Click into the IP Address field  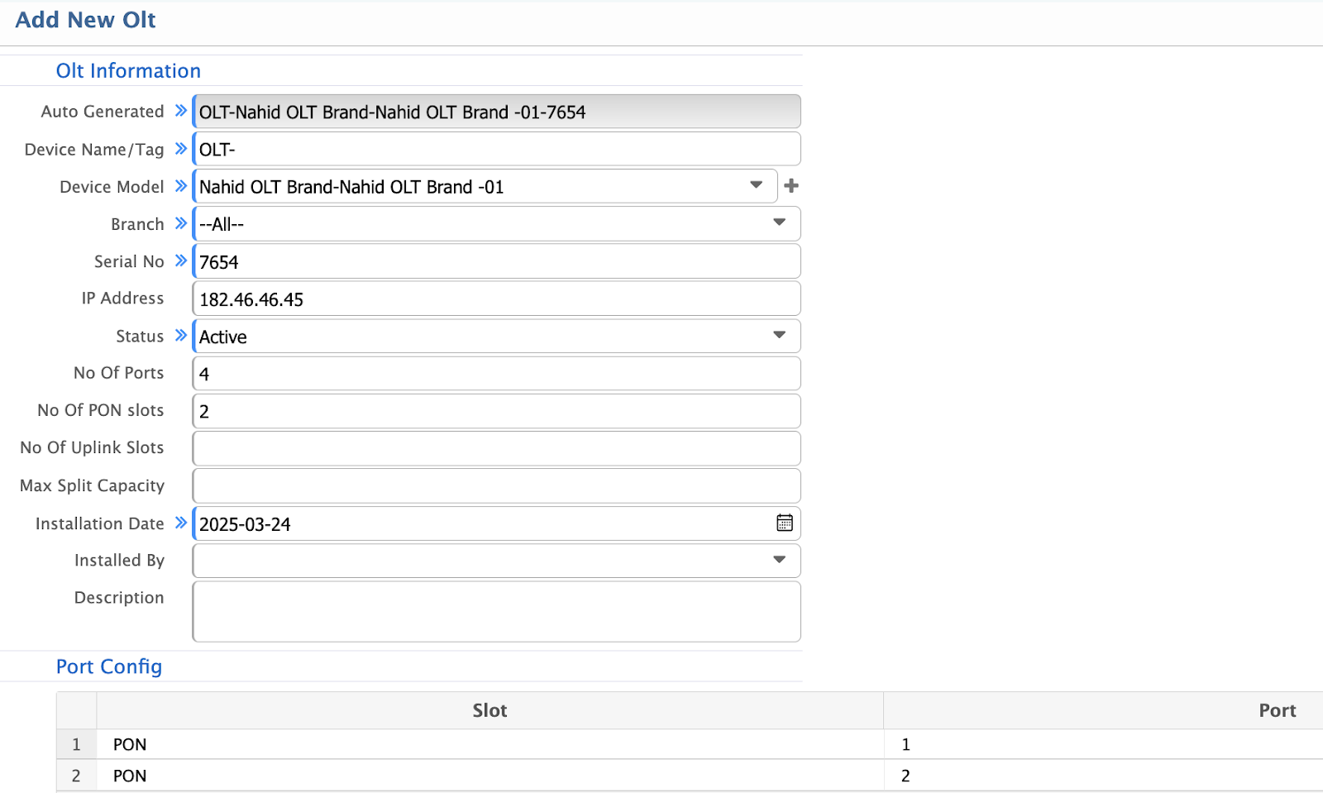click(x=496, y=299)
